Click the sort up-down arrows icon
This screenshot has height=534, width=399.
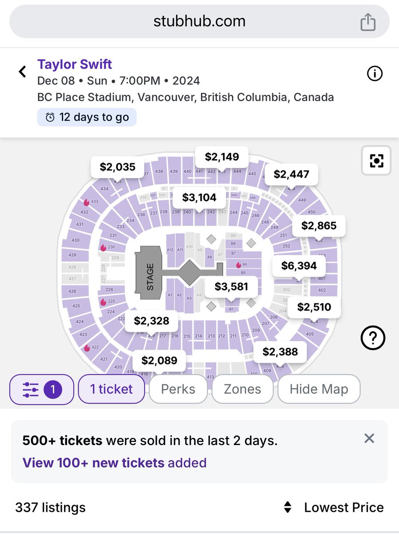coord(288,507)
